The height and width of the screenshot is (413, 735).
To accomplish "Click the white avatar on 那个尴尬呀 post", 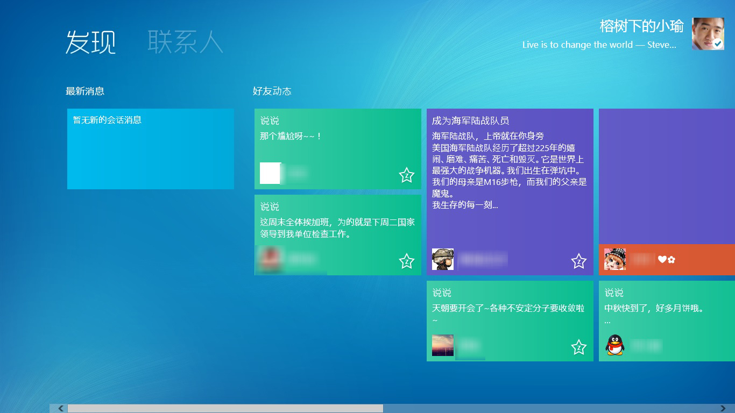I will coord(271,173).
